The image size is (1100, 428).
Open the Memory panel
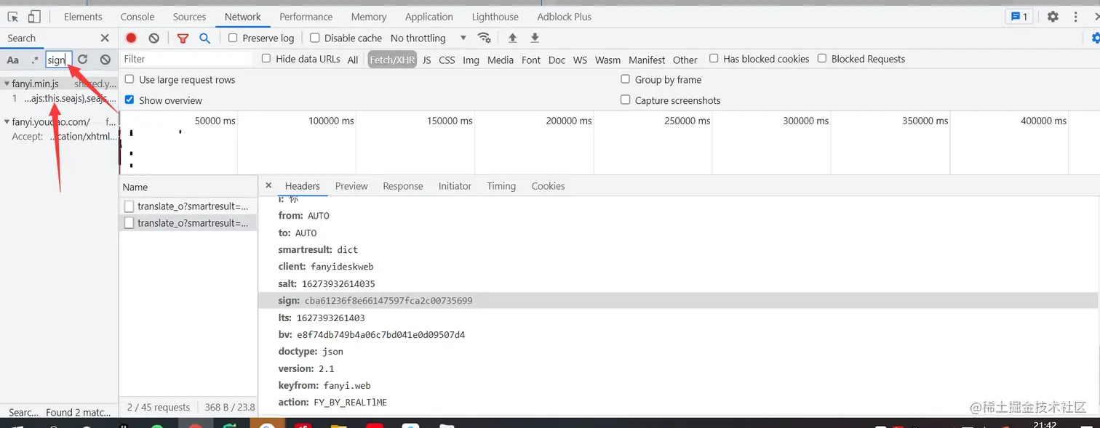click(x=369, y=17)
